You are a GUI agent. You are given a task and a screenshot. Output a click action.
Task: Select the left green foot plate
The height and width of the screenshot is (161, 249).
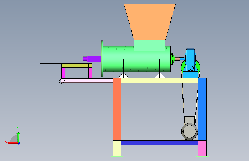[x=117, y=157]
